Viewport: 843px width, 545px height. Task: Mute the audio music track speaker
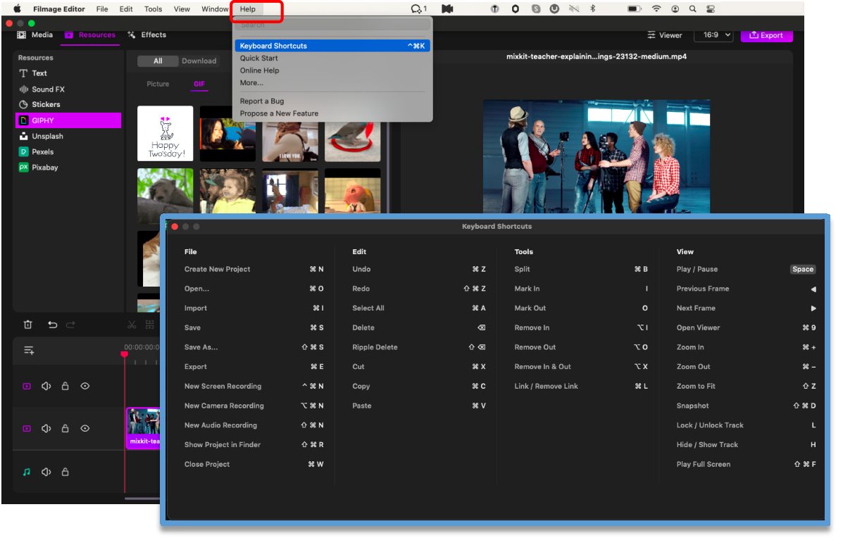pos(46,472)
